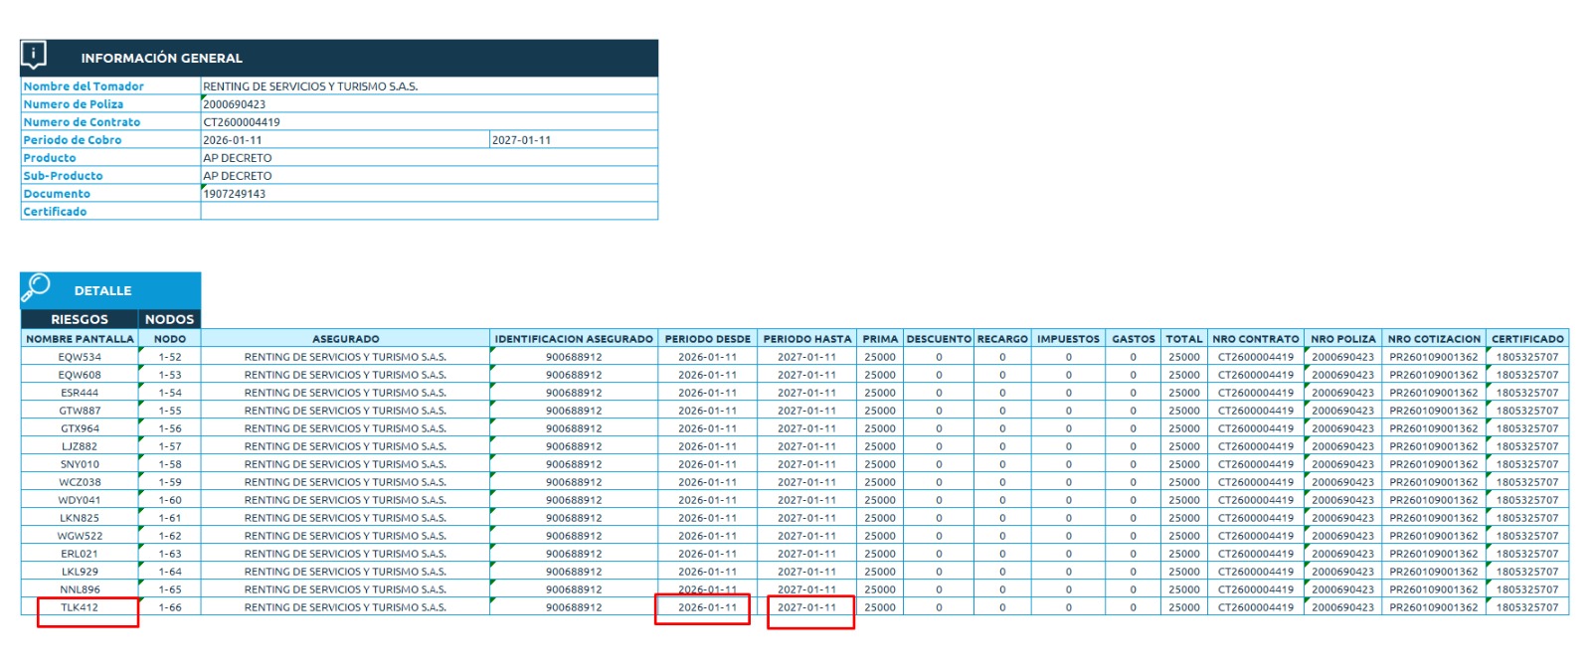The width and height of the screenshot is (1591, 670).
Task: Click the magnifying glass icon in Detalle
Action: tap(36, 287)
